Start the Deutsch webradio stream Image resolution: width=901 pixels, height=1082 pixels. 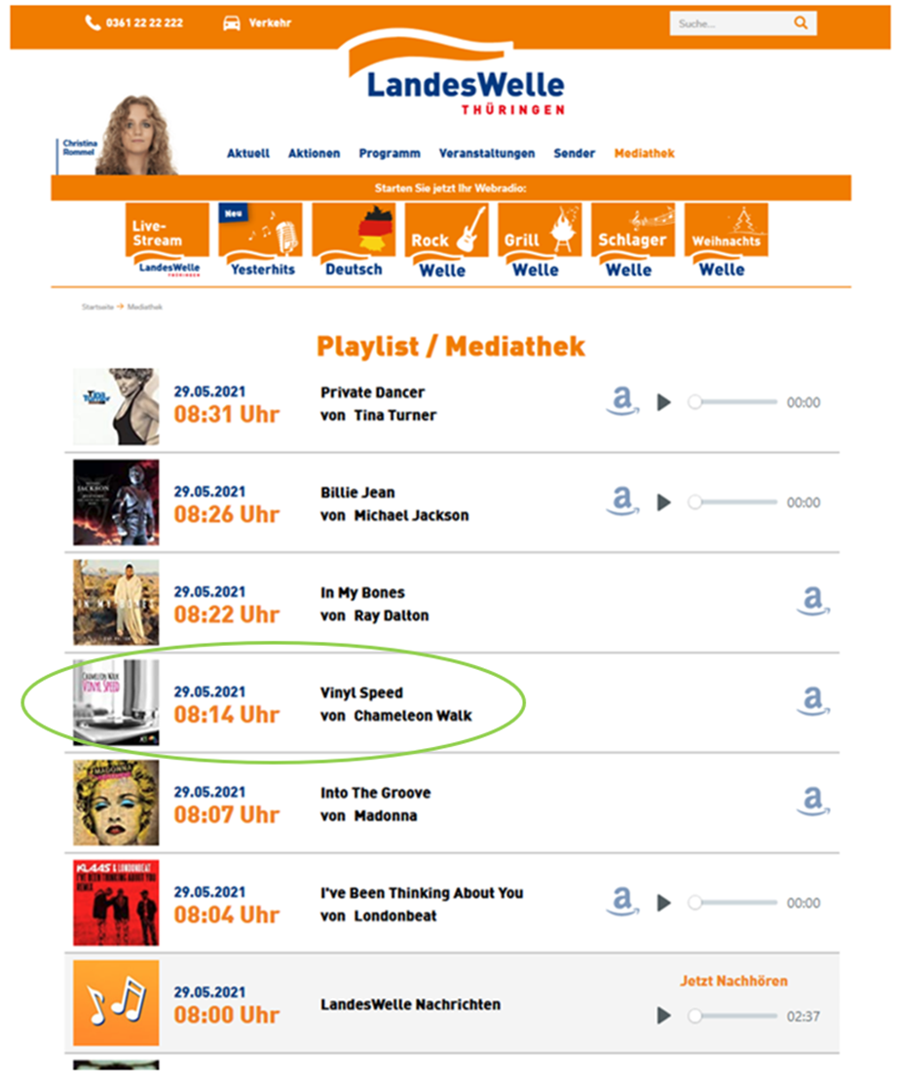354,242
